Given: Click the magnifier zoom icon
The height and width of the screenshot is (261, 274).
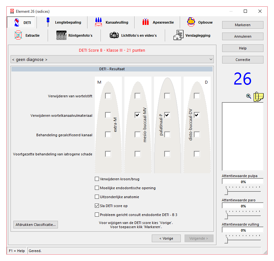Looking at the screenshot, I should pyautogui.click(x=249, y=96).
